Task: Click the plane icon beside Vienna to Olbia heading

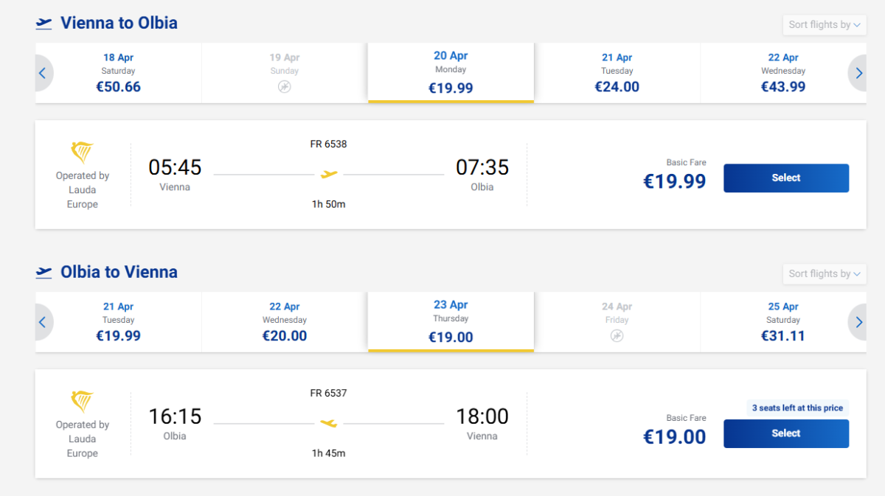Action: click(44, 23)
